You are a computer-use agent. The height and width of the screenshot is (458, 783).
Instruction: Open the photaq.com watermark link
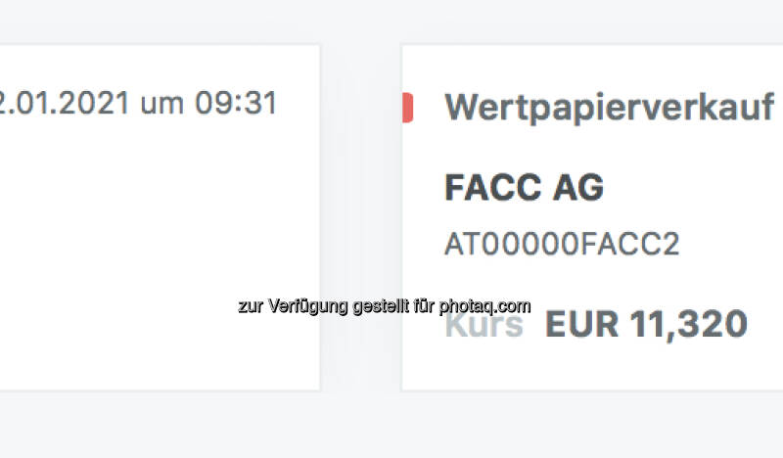tap(484, 306)
